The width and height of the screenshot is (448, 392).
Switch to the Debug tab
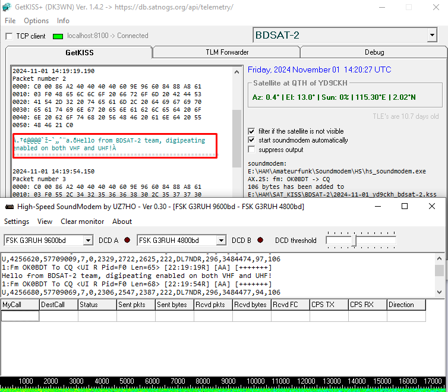click(374, 52)
